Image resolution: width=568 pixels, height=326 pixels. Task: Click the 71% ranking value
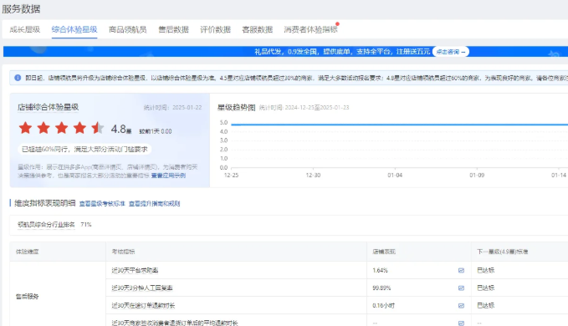86,225
